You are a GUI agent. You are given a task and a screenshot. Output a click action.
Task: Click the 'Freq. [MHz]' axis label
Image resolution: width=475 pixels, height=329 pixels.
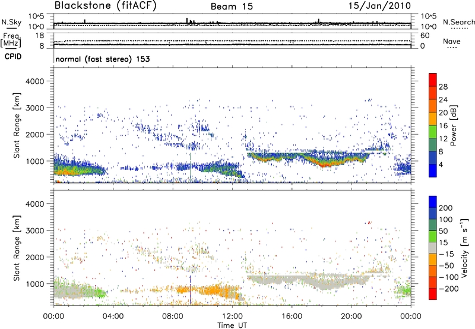click(11, 40)
